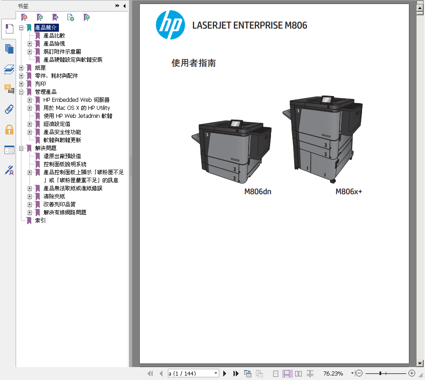Switch to continuous facing view
The height and width of the screenshot is (380, 425).
click(x=310, y=374)
